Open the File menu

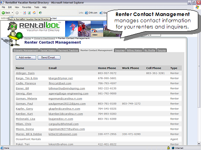[4, 7]
